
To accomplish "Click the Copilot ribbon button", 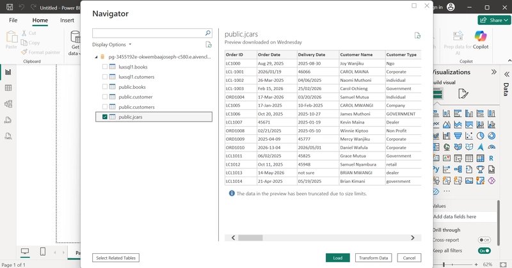I will 481,40.
